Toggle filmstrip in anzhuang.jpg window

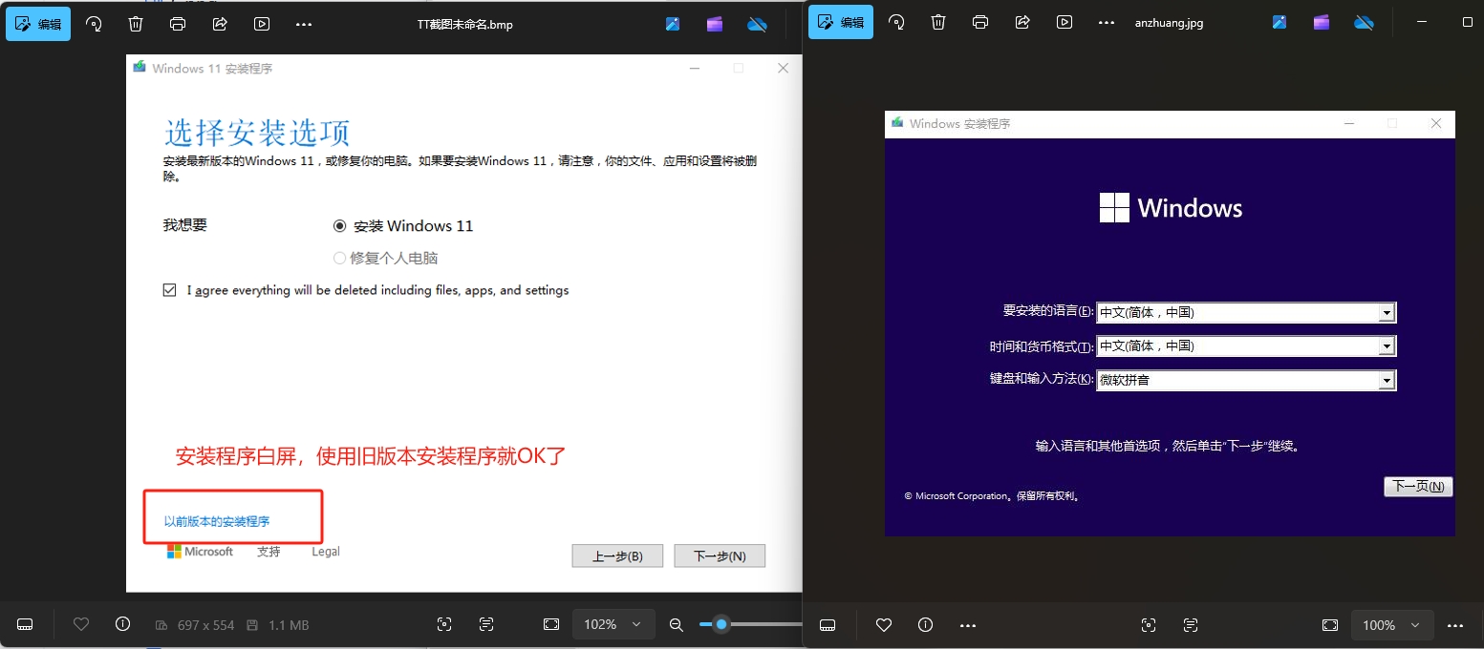pos(828,625)
